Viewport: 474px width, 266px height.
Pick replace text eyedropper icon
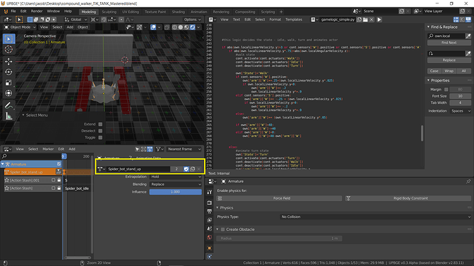click(x=468, y=53)
